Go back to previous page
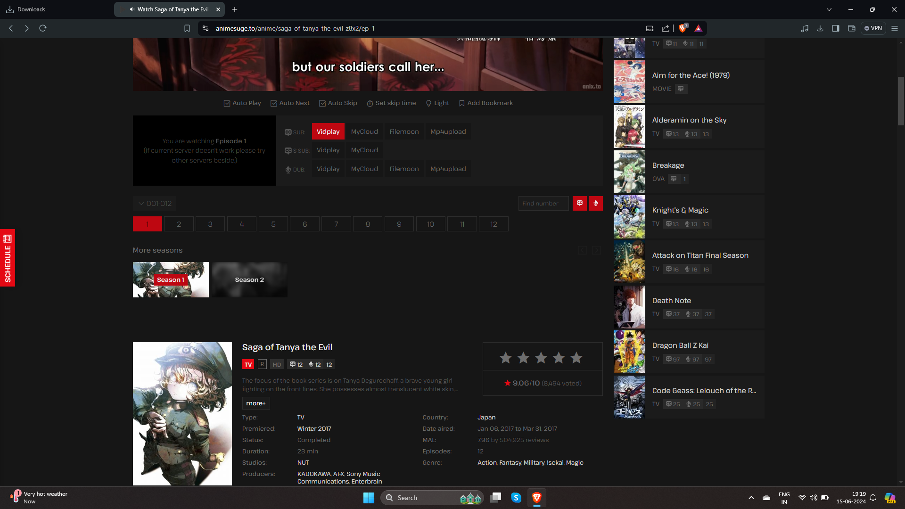This screenshot has width=905, height=509. click(11, 28)
